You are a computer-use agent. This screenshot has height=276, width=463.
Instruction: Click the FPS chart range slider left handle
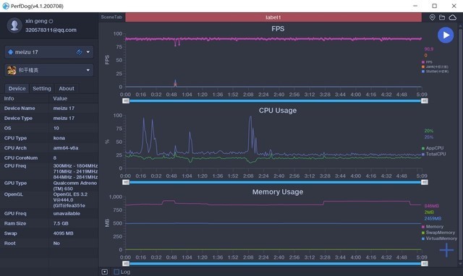pos(126,101)
